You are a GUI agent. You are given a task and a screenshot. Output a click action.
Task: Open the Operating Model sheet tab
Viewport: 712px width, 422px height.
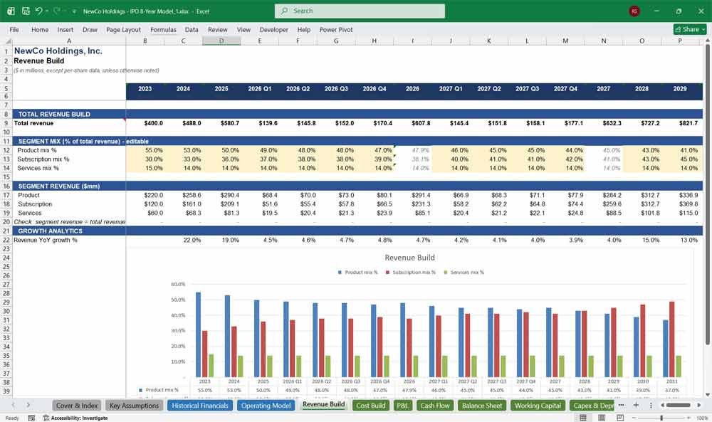pyautogui.click(x=266, y=406)
